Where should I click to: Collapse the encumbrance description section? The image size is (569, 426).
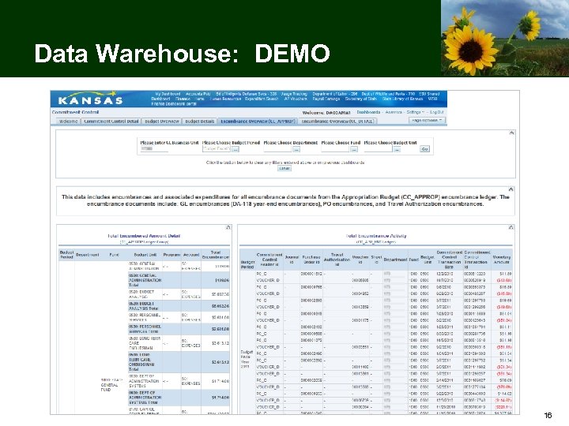tap(511, 189)
